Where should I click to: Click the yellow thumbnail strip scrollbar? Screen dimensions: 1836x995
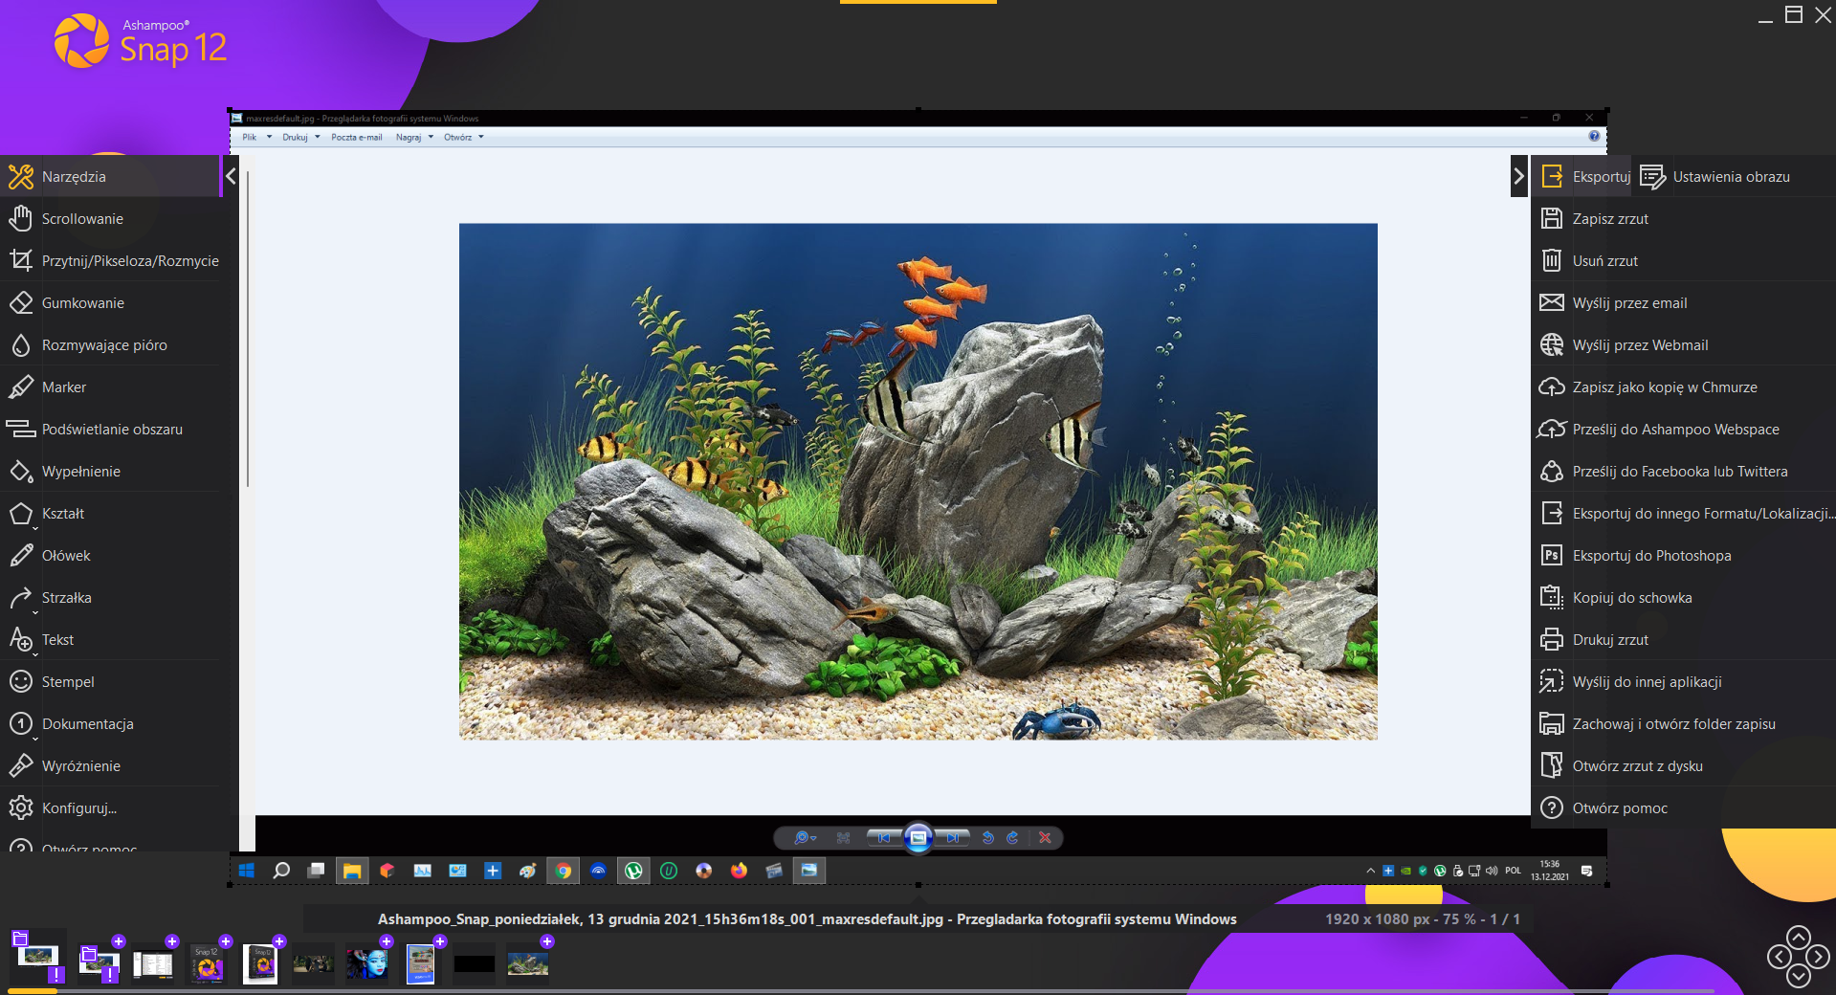point(33,991)
